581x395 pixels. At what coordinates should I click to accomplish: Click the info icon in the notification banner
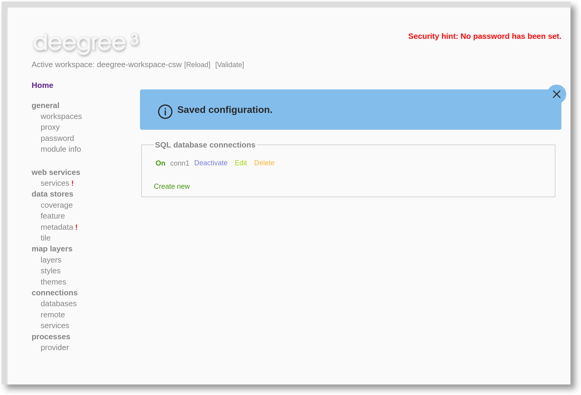165,112
